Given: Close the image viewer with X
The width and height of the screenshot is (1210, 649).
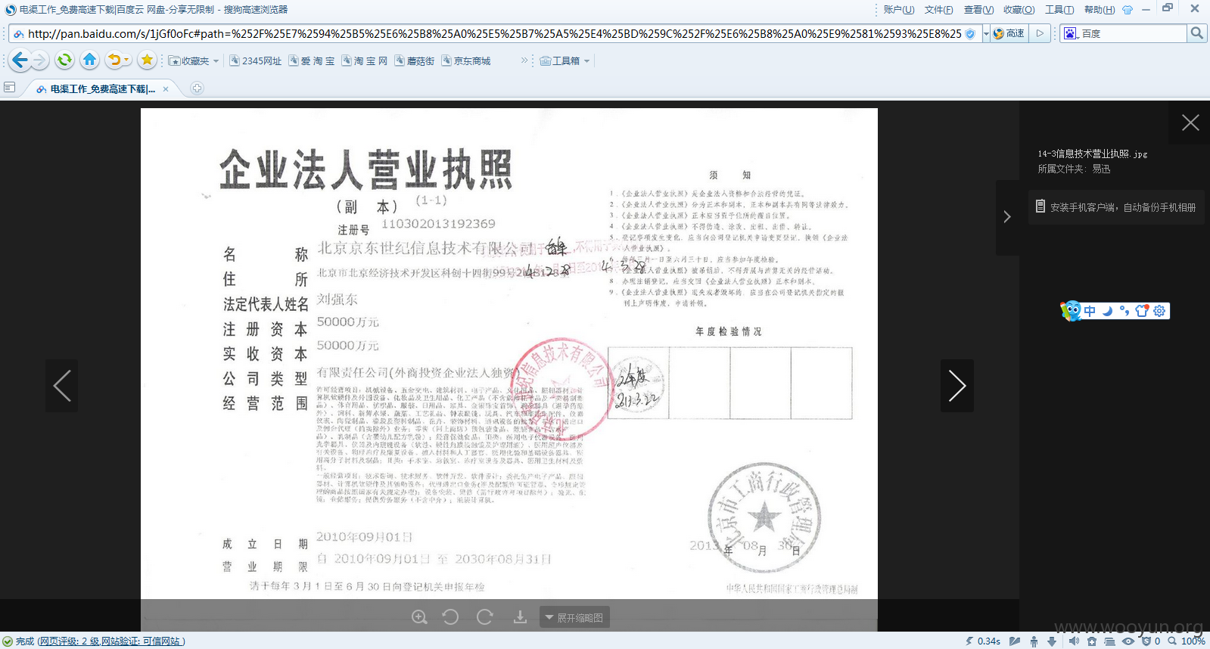Looking at the screenshot, I should point(1190,123).
